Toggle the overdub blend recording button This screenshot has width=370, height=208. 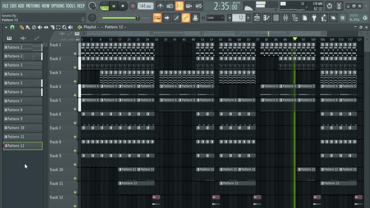point(189,6)
